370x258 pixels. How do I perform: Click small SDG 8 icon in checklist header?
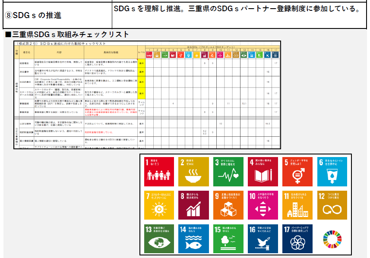point(205,55)
